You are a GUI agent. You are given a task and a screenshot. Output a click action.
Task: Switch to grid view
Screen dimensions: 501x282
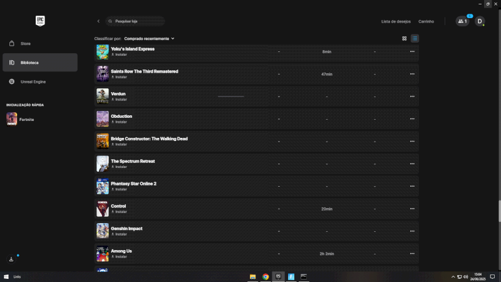click(404, 38)
